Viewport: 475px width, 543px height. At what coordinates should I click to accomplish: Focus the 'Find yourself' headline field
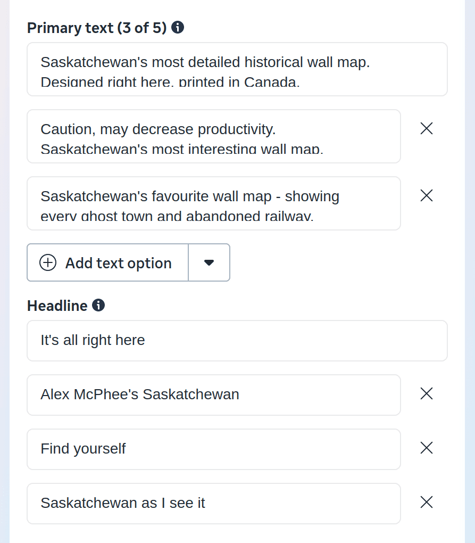coord(213,449)
